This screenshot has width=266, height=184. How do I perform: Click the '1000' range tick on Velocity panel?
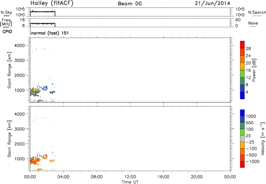pyautogui.click(x=20, y=159)
